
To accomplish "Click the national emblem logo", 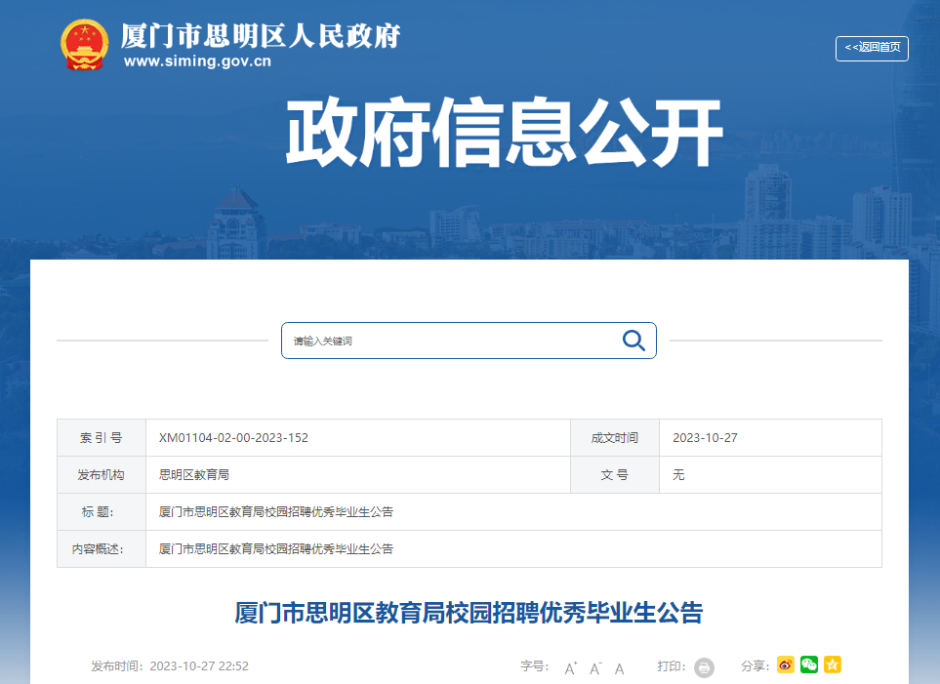I will 84,45.
